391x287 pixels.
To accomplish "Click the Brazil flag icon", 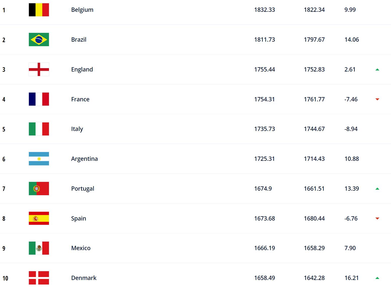I will click(x=39, y=40).
